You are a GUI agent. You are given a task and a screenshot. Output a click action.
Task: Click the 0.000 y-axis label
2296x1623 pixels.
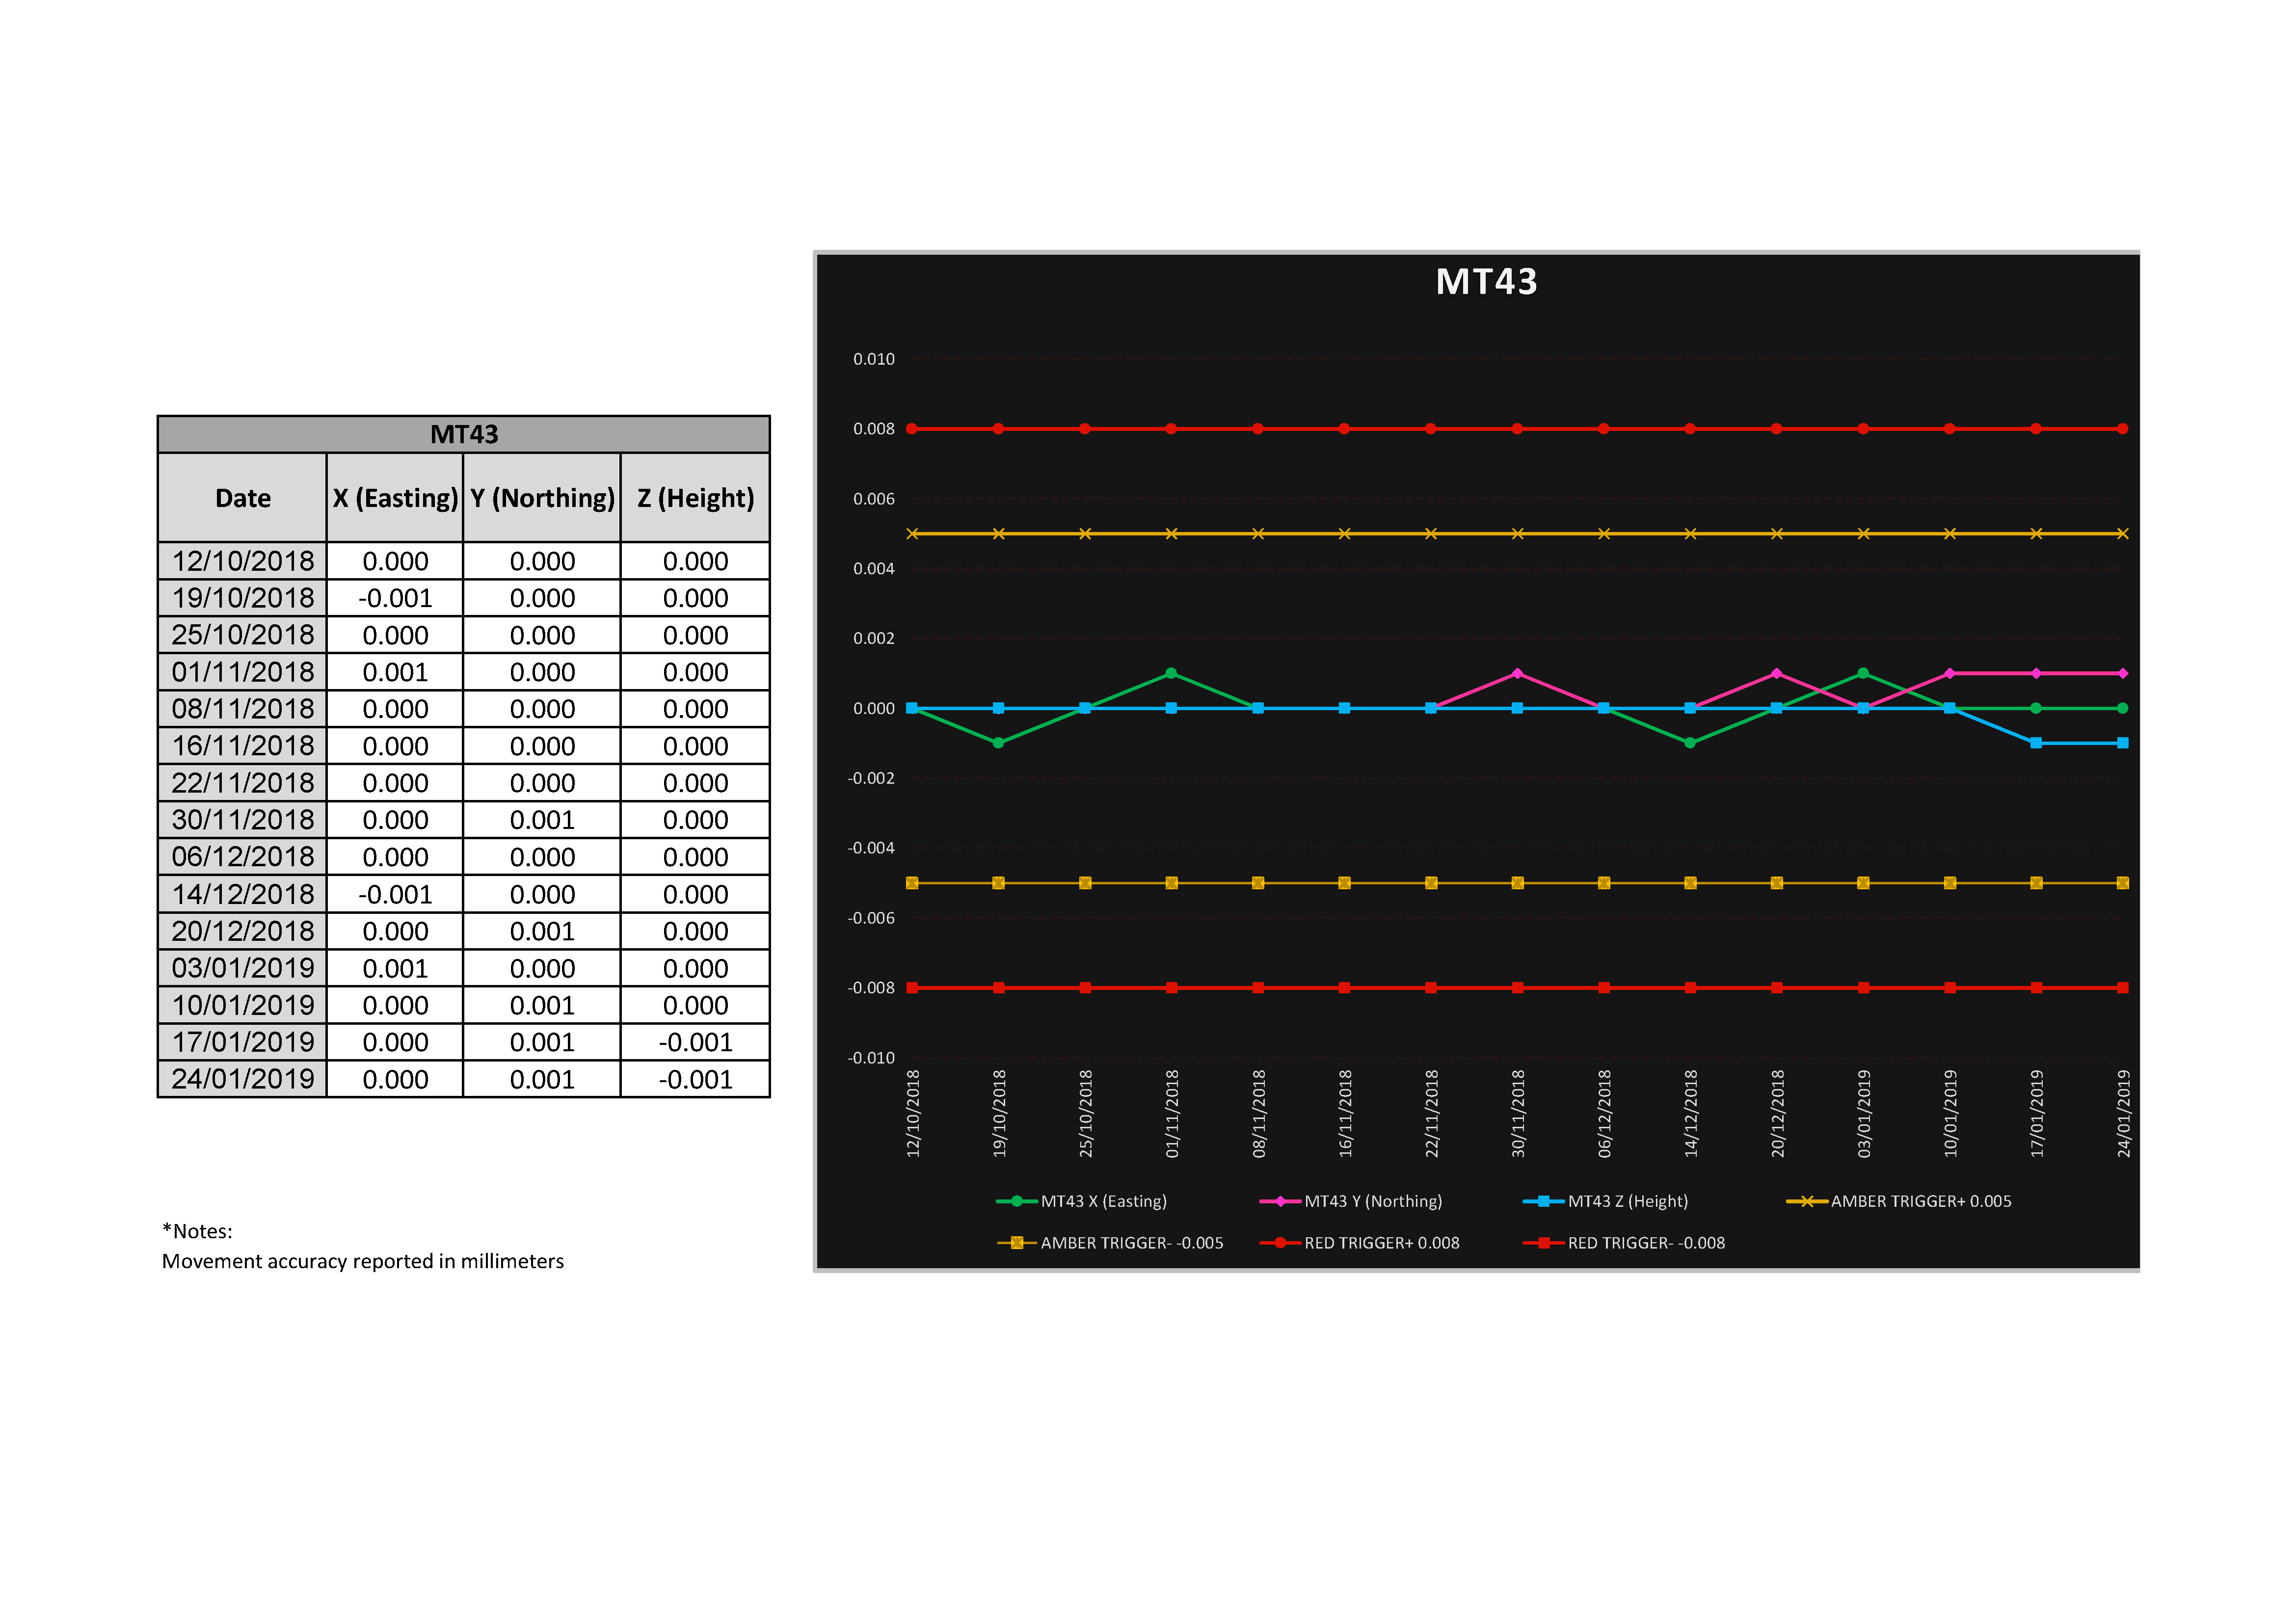pos(873,708)
